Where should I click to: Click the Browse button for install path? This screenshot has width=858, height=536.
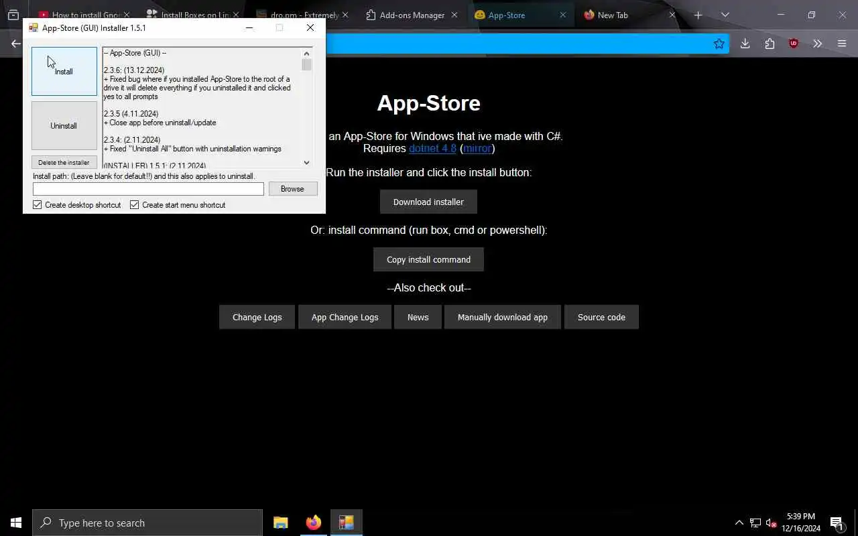coord(293,189)
